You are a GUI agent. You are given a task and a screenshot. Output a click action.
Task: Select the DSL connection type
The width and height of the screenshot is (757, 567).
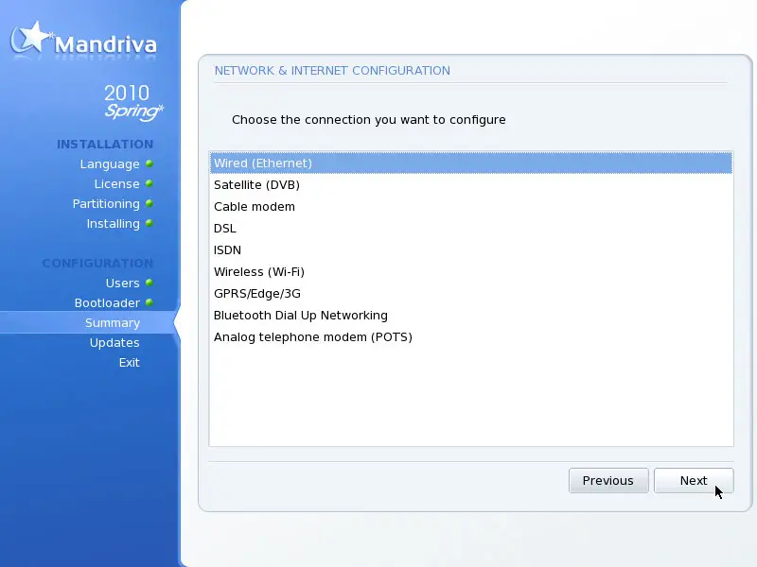pos(471,228)
